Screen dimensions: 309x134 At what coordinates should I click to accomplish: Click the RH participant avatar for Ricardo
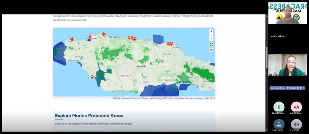pyautogui.click(x=296, y=124)
